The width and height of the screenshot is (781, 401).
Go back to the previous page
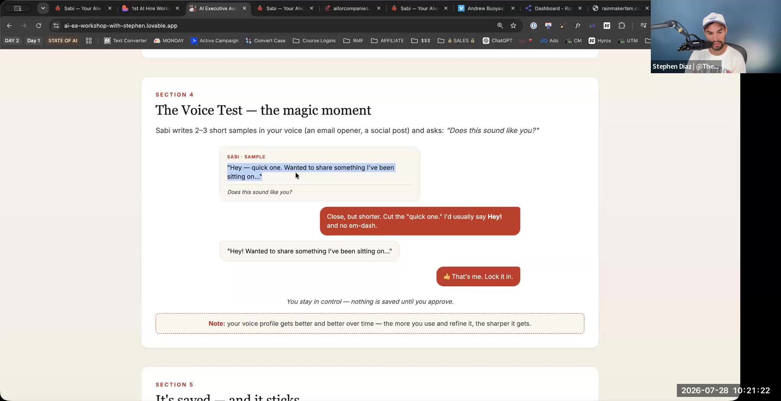point(9,26)
